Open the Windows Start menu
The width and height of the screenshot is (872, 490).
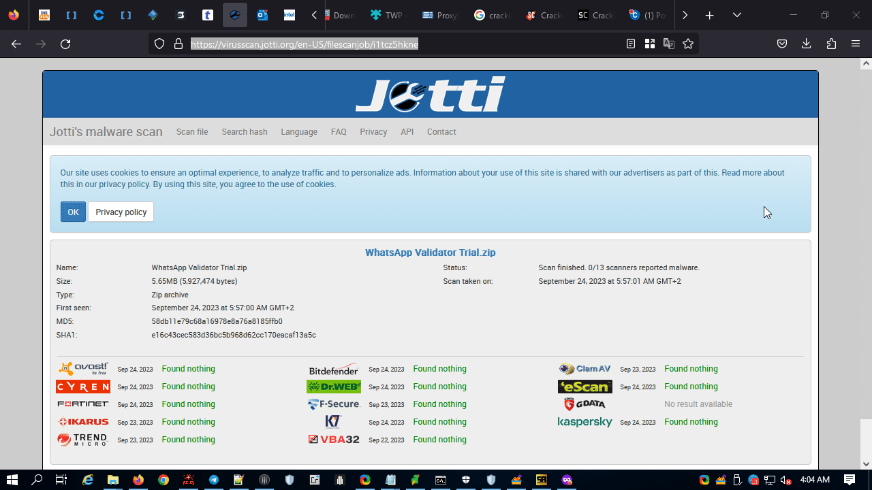[x=12, y=480]
